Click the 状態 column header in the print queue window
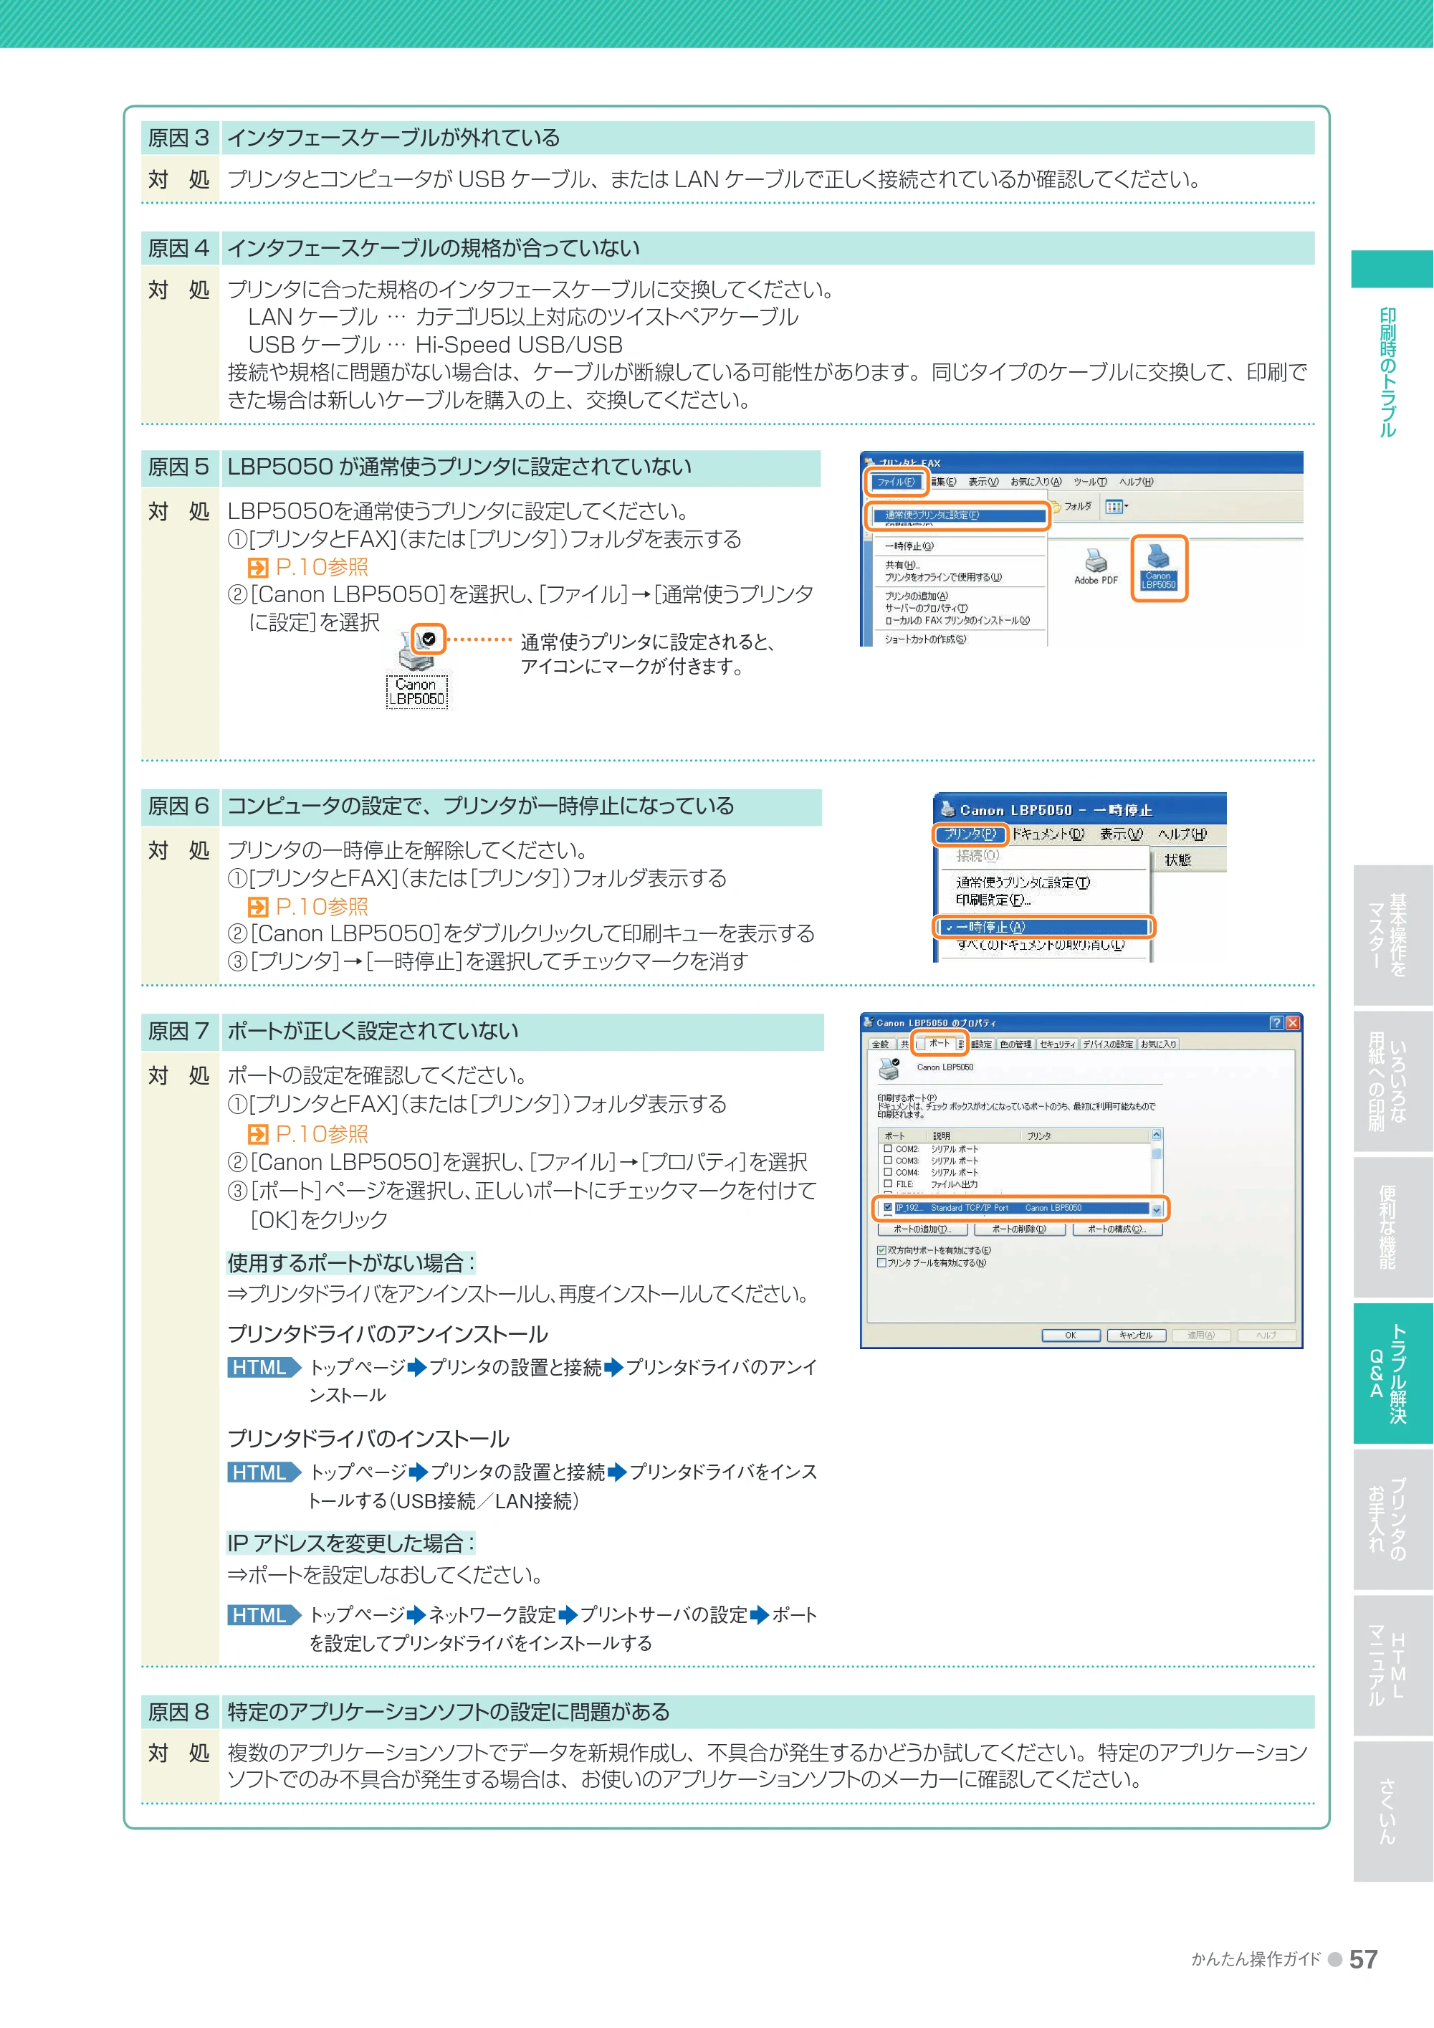 tap(1177, 860)
